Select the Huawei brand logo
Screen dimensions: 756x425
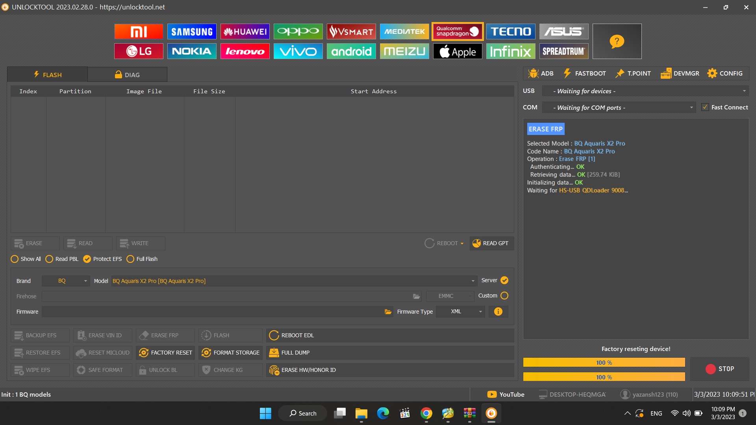tap(245, 31)
